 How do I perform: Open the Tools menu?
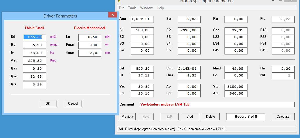click(132, 8)
